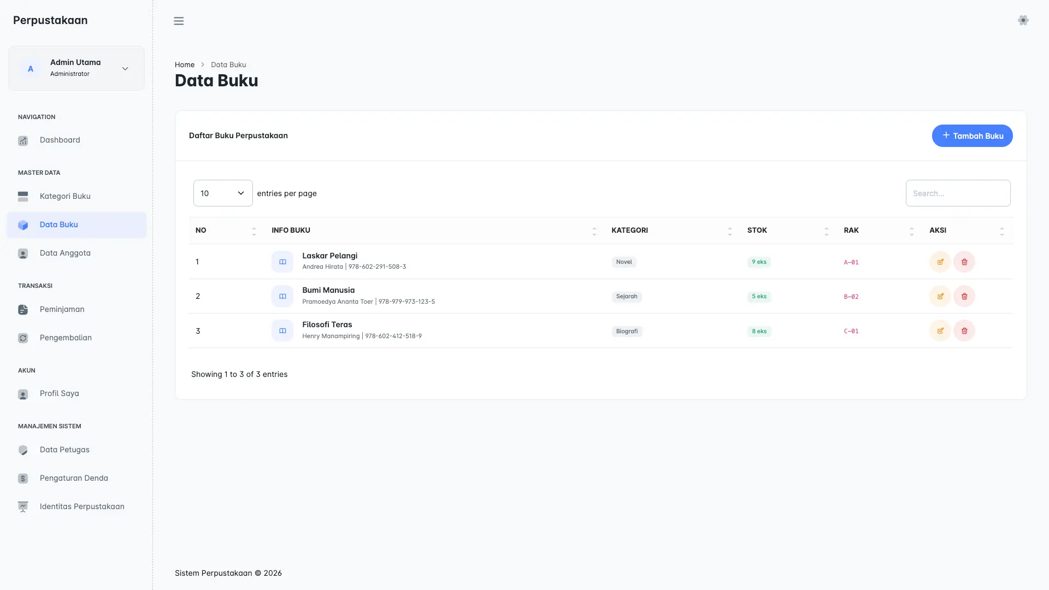Image resolution: width=1049 pixels, height=590 pixels.
Task: Click the Data Petugas shield icon
Action: click(x=23, y=450)
